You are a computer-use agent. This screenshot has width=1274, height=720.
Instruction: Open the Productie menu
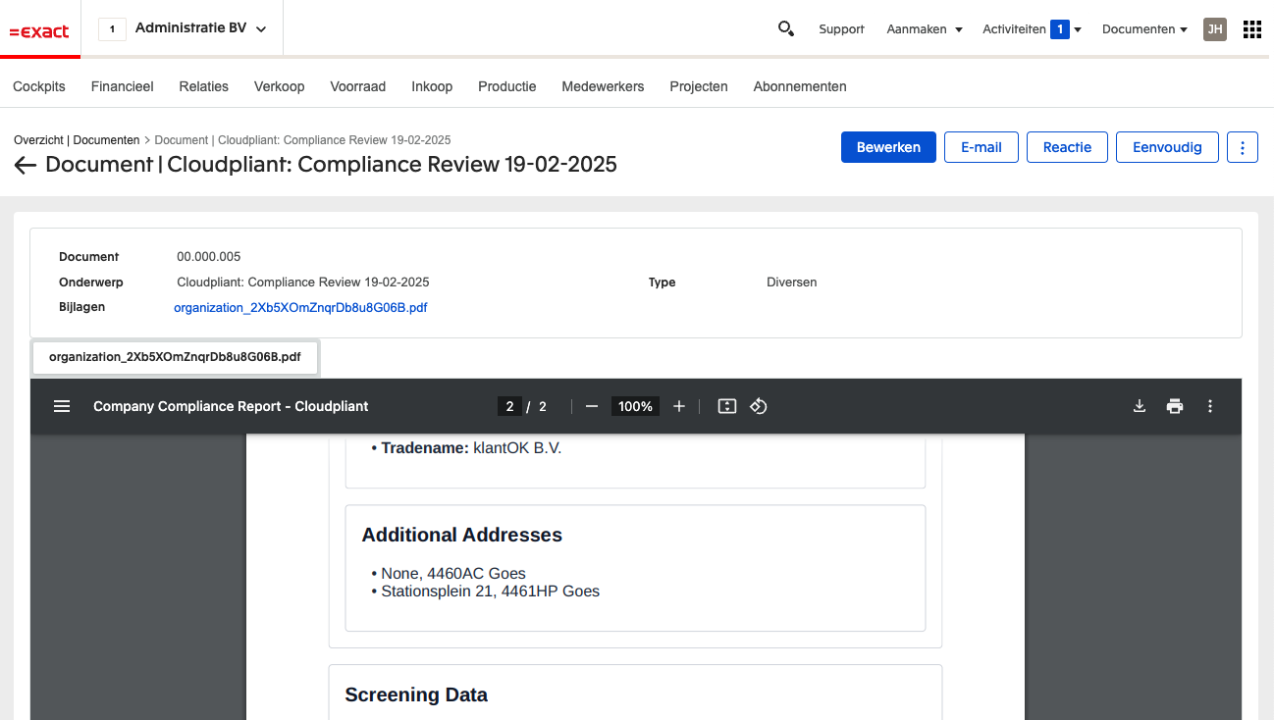pos(507,86)
